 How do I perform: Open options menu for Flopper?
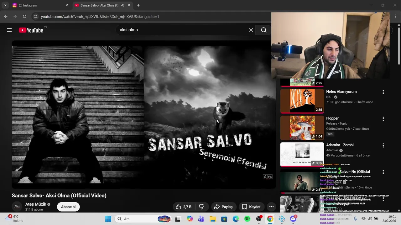(383, 119)
